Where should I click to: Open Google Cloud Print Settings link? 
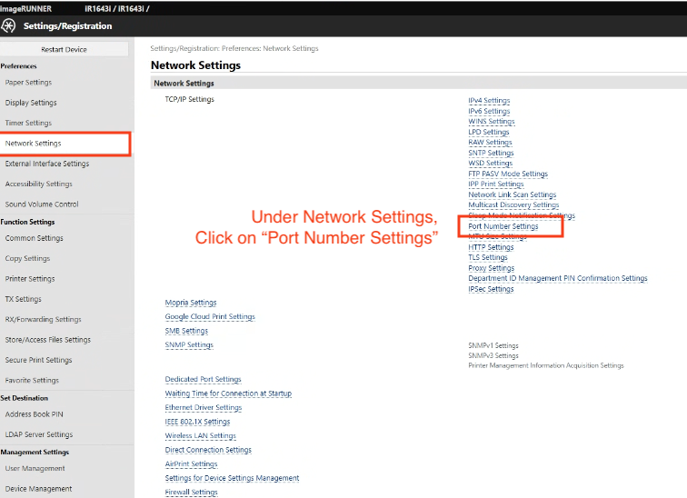click(x=210, y=317)
